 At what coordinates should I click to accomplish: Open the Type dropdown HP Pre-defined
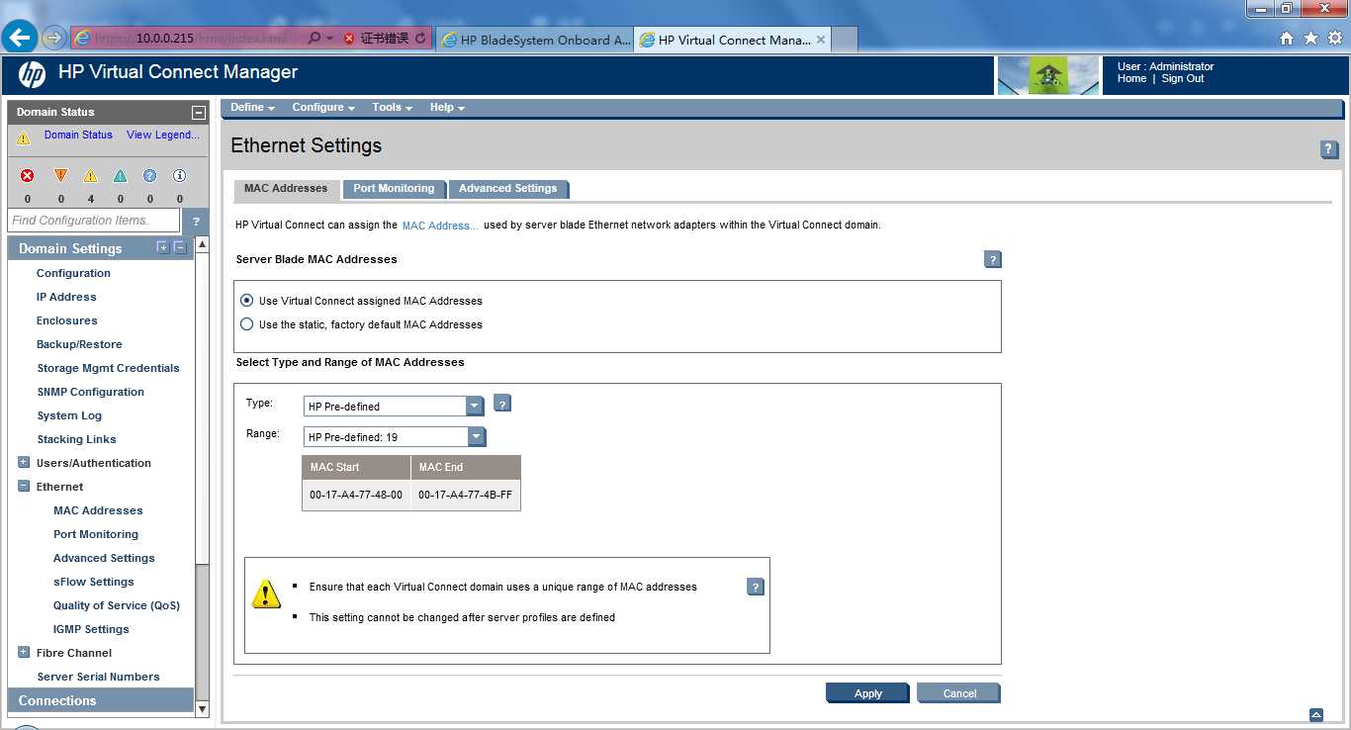[x=394, y=406]
